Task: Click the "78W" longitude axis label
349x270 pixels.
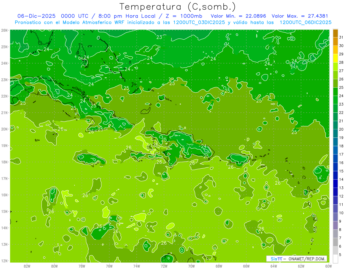Action: (82, 266)
